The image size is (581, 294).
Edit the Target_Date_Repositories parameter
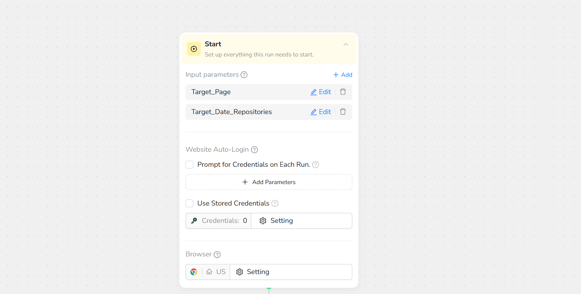click(x=320, y=112)
